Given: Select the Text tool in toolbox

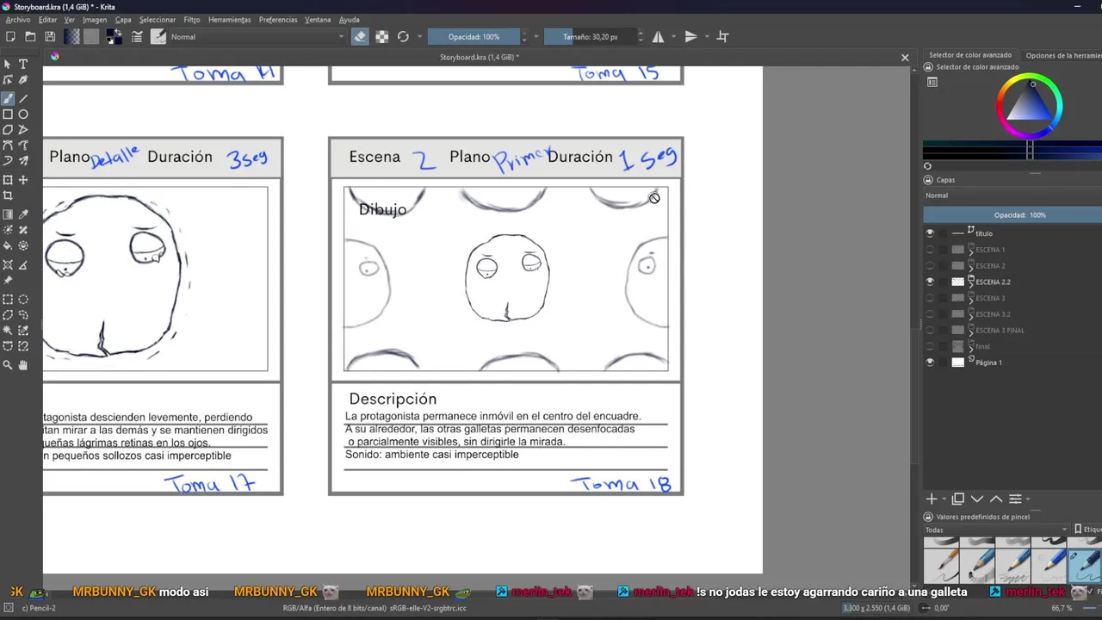Looking at the screenshot, I should click(23, 64).
